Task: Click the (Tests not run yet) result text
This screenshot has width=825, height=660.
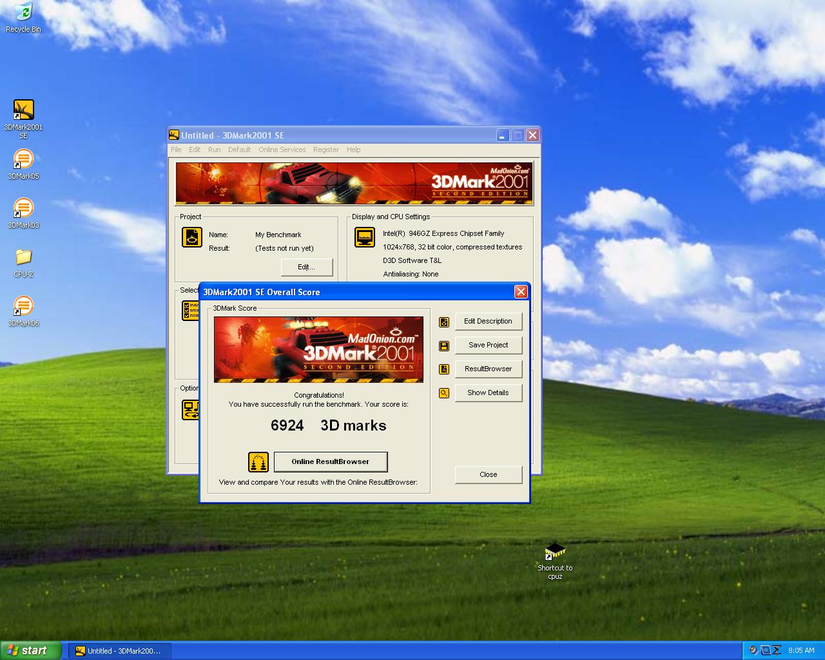Action: [x=284, y=249]
